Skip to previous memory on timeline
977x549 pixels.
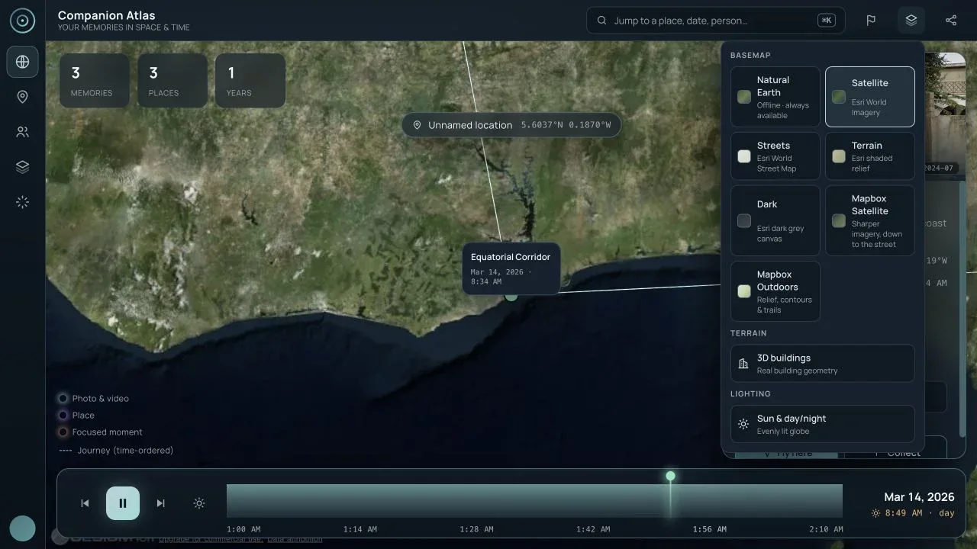click(x=85, y=503)
